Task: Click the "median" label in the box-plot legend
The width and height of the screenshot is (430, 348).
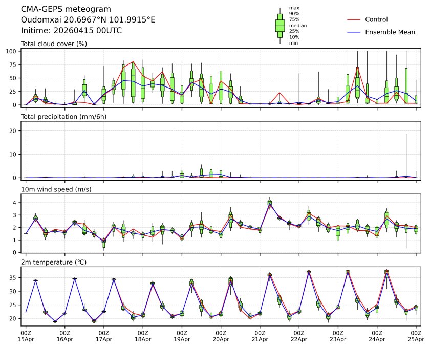Action: (x=298, y=26)
